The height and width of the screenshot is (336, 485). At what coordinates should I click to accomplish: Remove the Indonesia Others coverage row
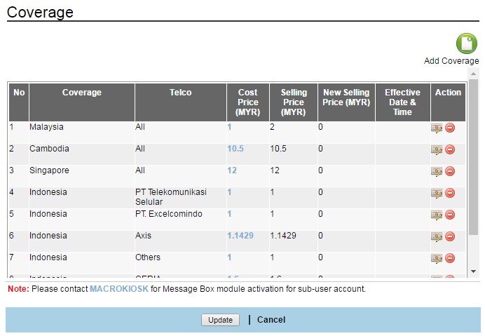(450, 258)
